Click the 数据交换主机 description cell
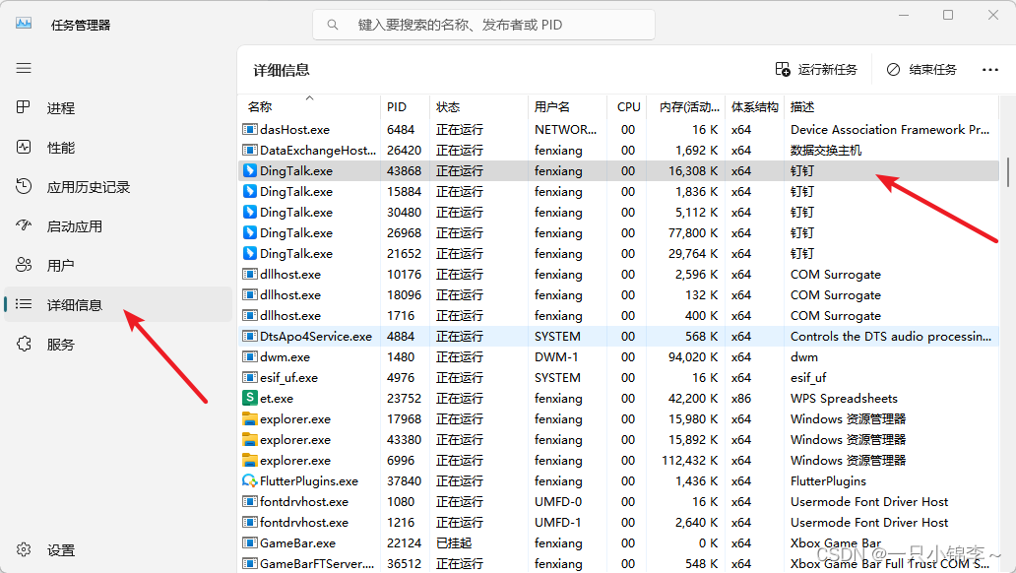The image size is (1016, 573). [x=826, y=151]
